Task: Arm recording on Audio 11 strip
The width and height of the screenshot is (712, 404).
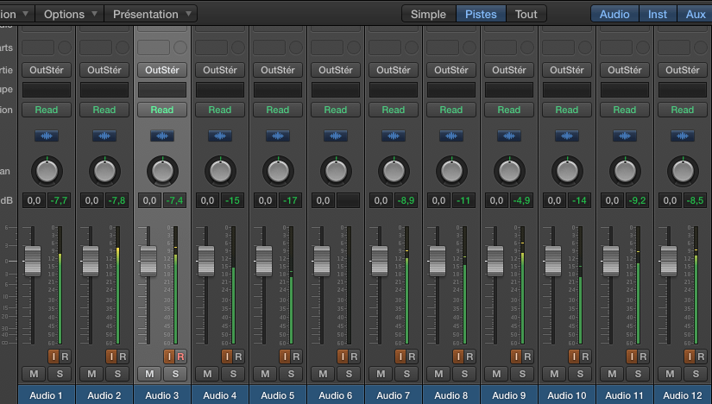Action: 643,357
